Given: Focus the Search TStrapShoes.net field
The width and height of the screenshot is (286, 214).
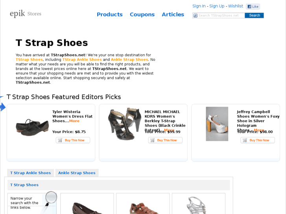Looking at the screenshot, I should pyautogui.click(x=221, y=16).
